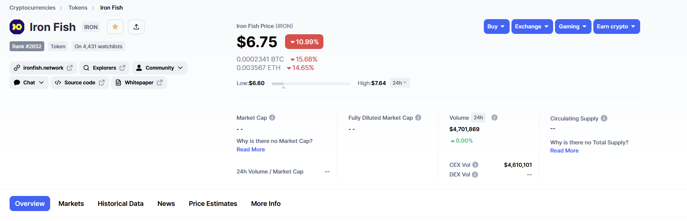The height and width of the screenshot is (221, 687).
Task: Switch to the Historical Data tab
Action: [121, 204]
